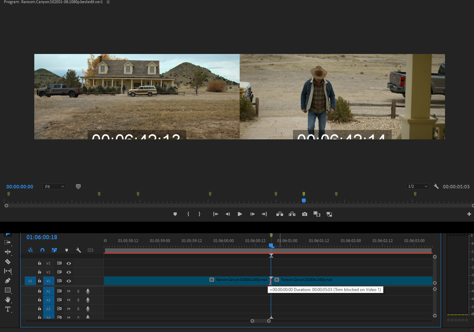Viewport: 474px width, 332px height.
Task: Open the Program panel menu
Action: pyautogui.click(x=108, y=2)
